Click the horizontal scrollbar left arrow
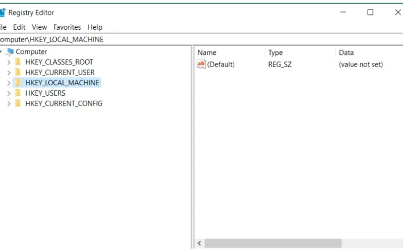 (199, 243)
